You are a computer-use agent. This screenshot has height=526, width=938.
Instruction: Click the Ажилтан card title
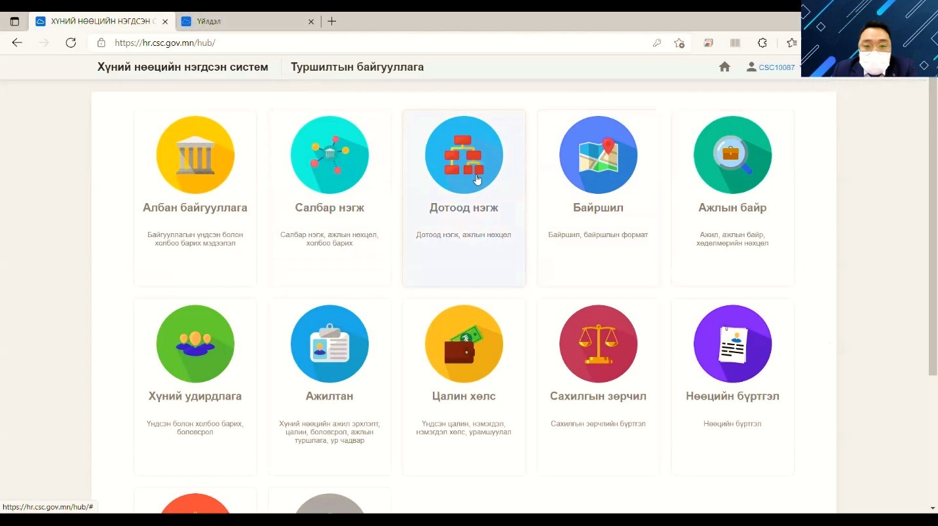click(329, 396)
